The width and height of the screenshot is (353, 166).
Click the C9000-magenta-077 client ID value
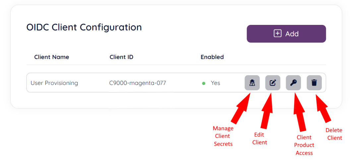138,83
